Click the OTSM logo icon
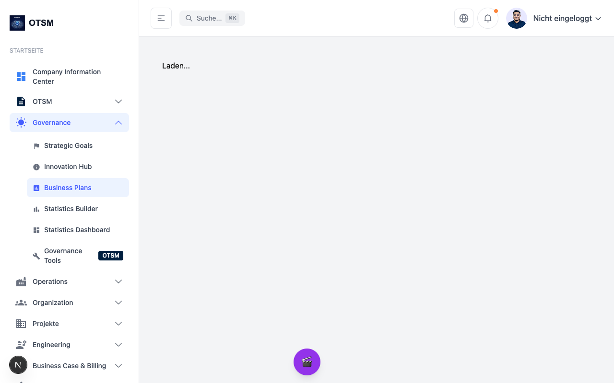 pos(17,23)
